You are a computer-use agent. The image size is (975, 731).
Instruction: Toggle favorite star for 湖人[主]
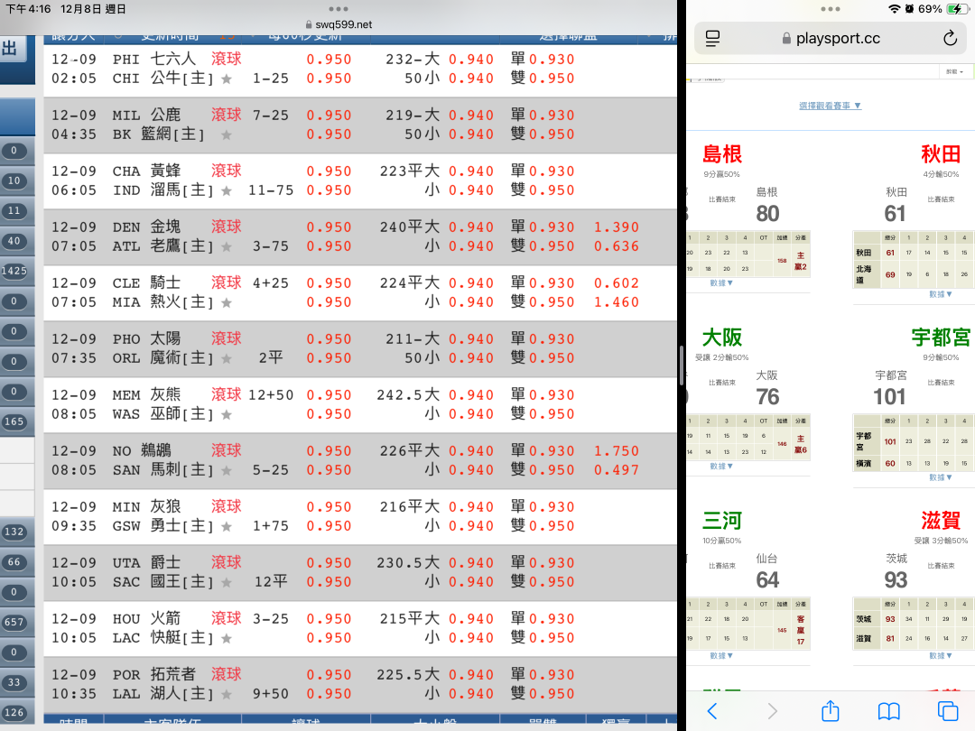[x=227, y=694]
